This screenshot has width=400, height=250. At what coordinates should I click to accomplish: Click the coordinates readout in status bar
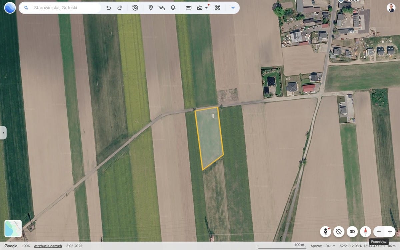(x=363, y=246)
